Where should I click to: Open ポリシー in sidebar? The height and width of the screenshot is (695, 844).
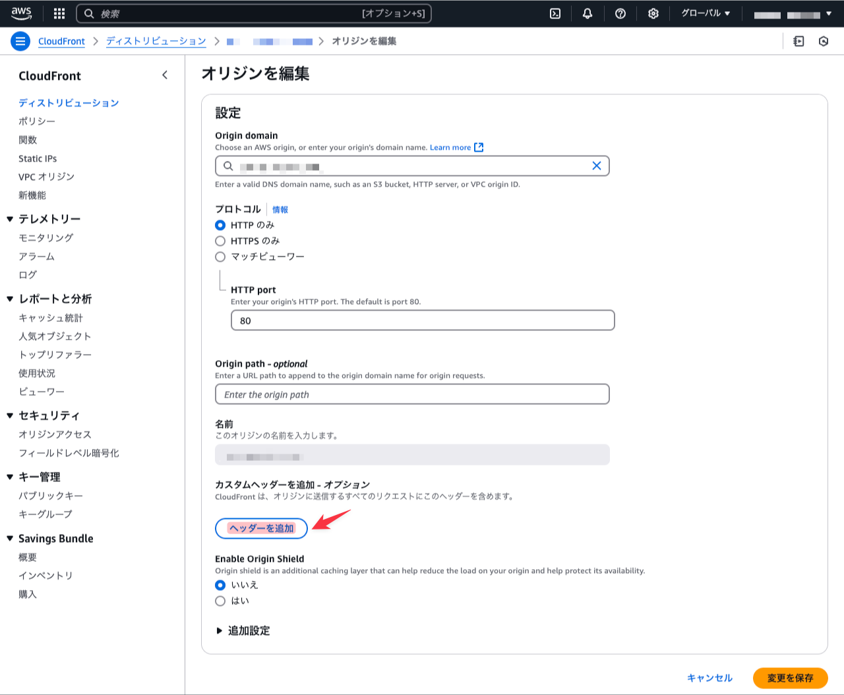click(x=37, y=121)
